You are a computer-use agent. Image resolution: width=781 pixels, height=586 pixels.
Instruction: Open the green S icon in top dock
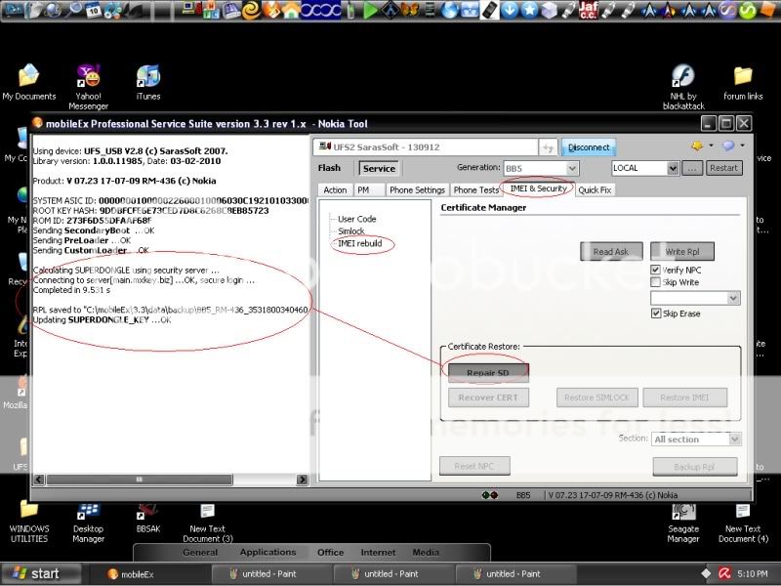coord(747,11)
